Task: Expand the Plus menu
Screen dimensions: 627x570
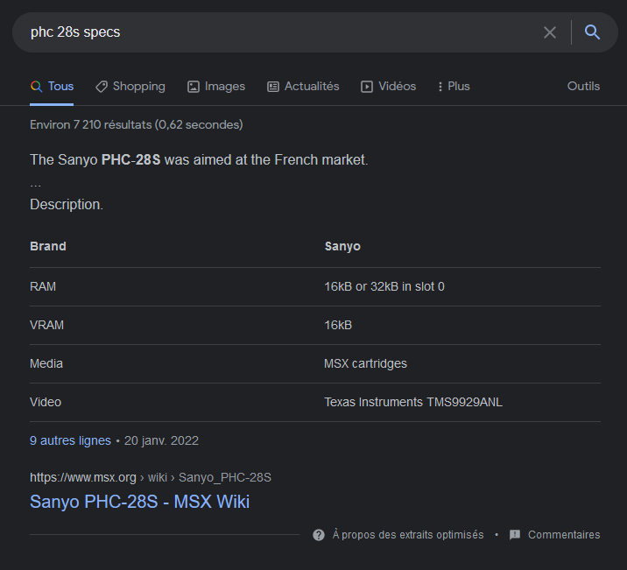Action: click(454, 87)
